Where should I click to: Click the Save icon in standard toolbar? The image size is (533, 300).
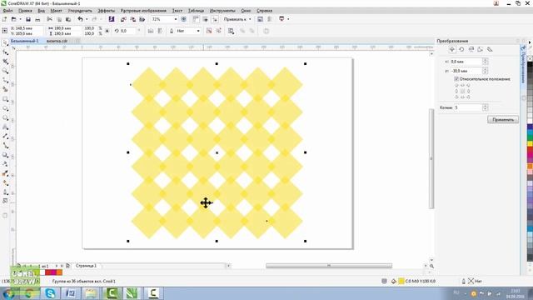click(28, 19)
